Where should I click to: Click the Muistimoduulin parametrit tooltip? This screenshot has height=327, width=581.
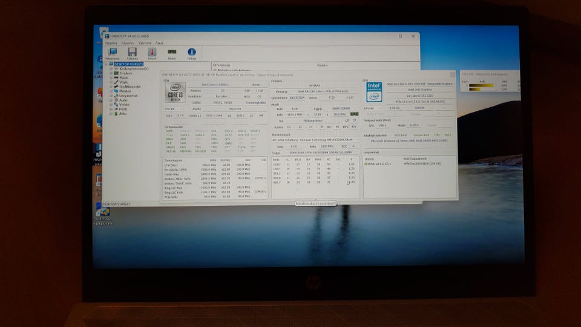click(316, 203)
